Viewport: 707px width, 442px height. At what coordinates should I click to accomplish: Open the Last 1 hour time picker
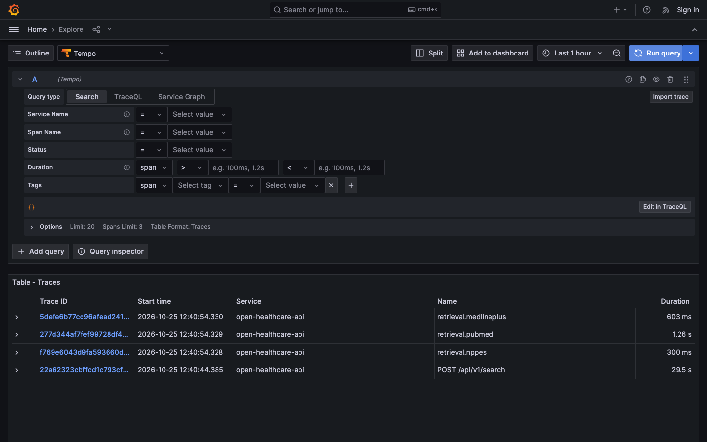(572, 53)
